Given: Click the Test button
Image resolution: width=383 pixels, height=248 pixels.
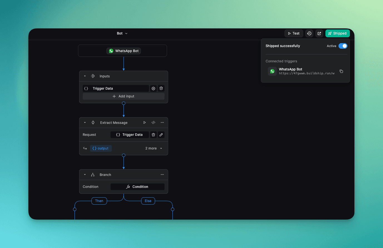Looking at the screenshot, I should [x=294, y=33].
